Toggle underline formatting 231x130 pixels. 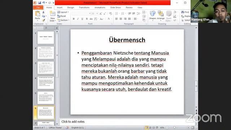(x=82, y=19)
